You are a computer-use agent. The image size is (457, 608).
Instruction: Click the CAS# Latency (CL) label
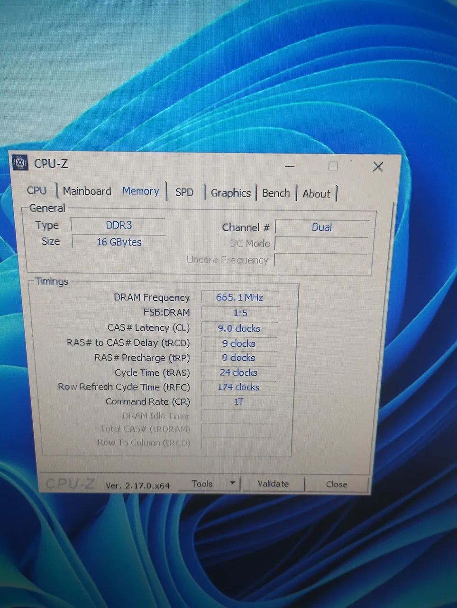148,328
